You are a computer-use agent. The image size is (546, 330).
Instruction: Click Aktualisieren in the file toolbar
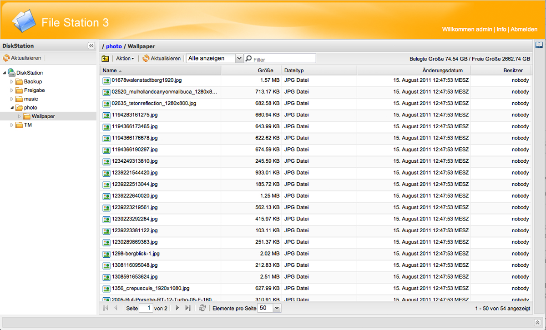tap(162, 59)
